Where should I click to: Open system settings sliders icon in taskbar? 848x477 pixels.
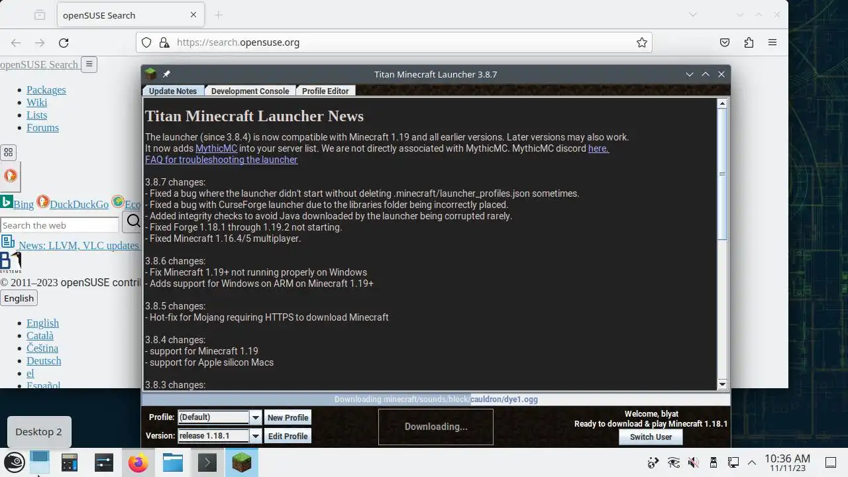pos(104,462)
